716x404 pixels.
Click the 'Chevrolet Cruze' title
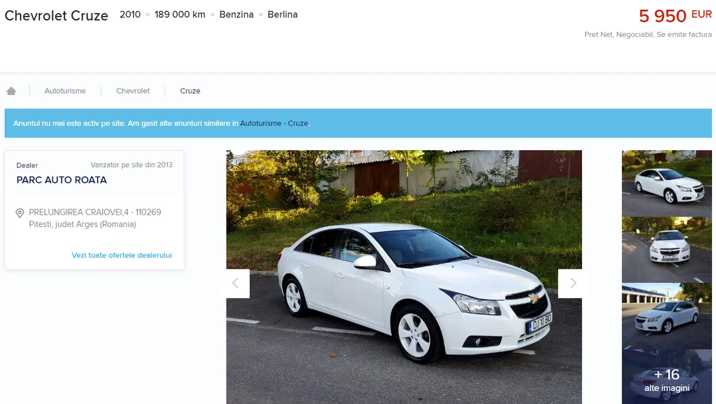(x=57, y=16)
